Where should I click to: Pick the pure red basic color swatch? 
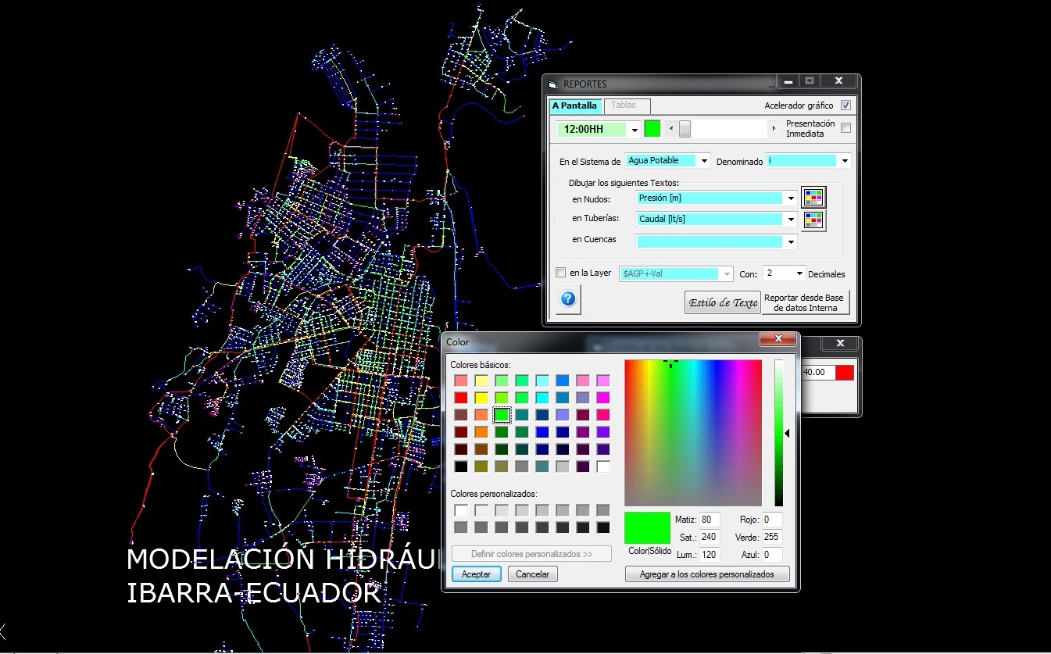(461, 398)
